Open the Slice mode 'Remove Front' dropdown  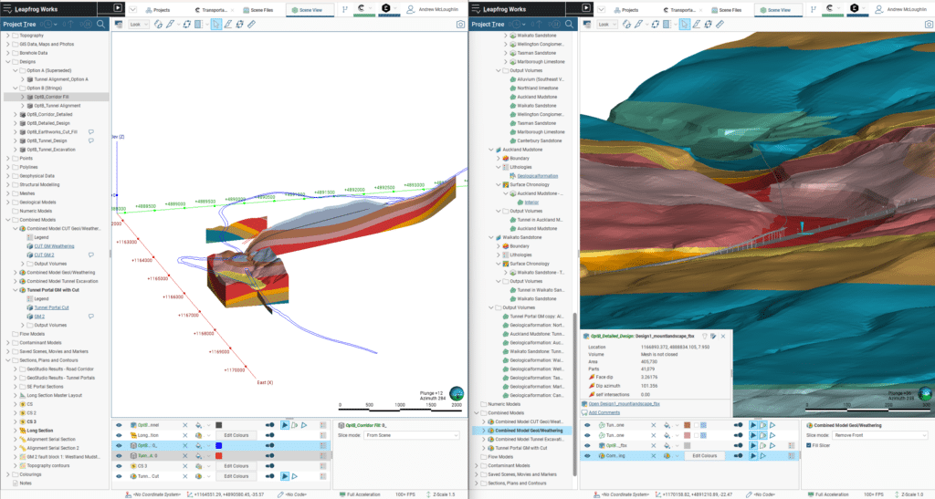point(877,435)
